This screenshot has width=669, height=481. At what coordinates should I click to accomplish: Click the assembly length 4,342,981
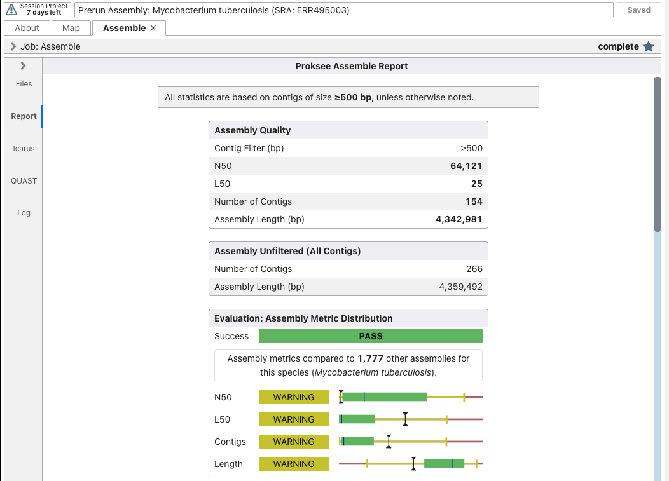tap(459, 219)
